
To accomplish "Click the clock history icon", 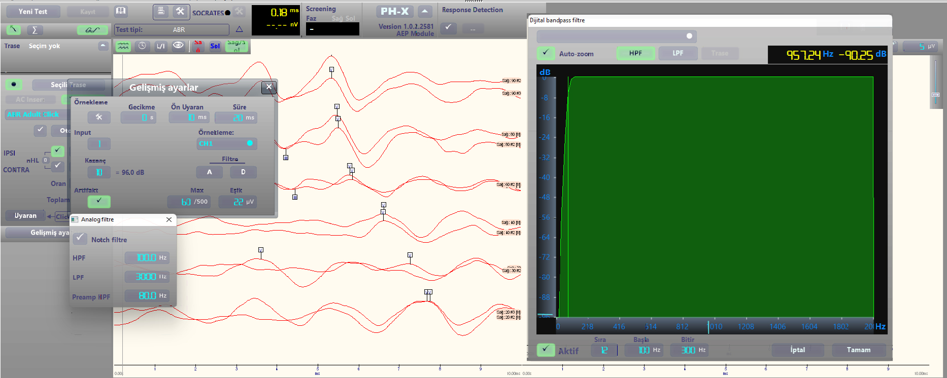I will point(142,46).
